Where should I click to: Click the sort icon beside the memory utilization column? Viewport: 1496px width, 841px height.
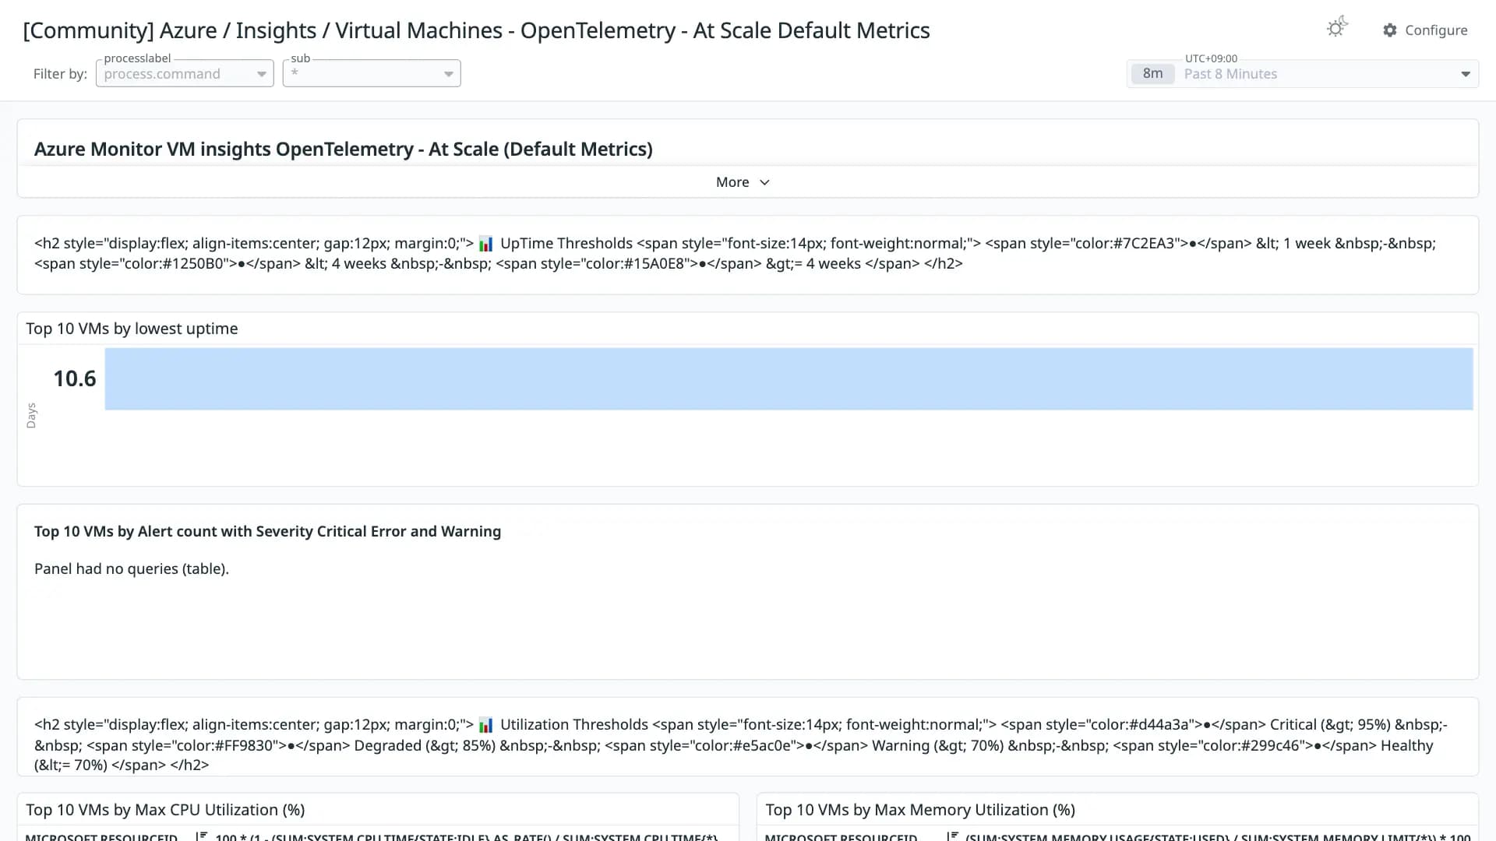point(952,836)
